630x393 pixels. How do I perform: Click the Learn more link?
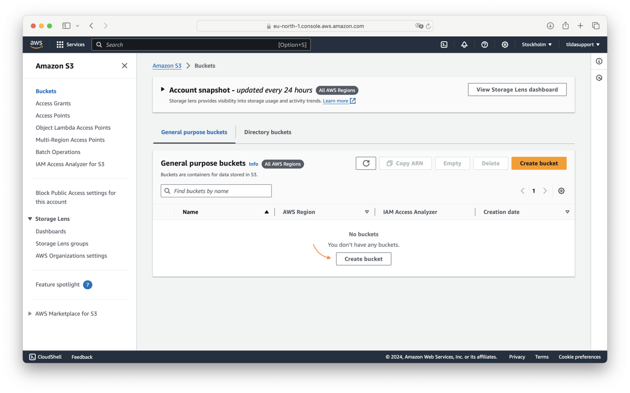339,101
